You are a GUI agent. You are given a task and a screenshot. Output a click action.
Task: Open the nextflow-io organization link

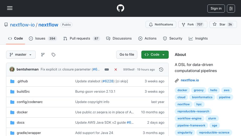coord(22,25)
